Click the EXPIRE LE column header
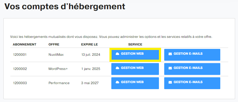Viewport: 238px width, 102px height. tap(90, 44)
